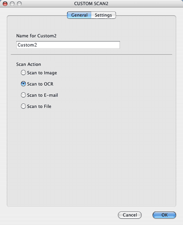Select the General tab
The width and height of the screenshot is (183, 225).
coord(79,15)
